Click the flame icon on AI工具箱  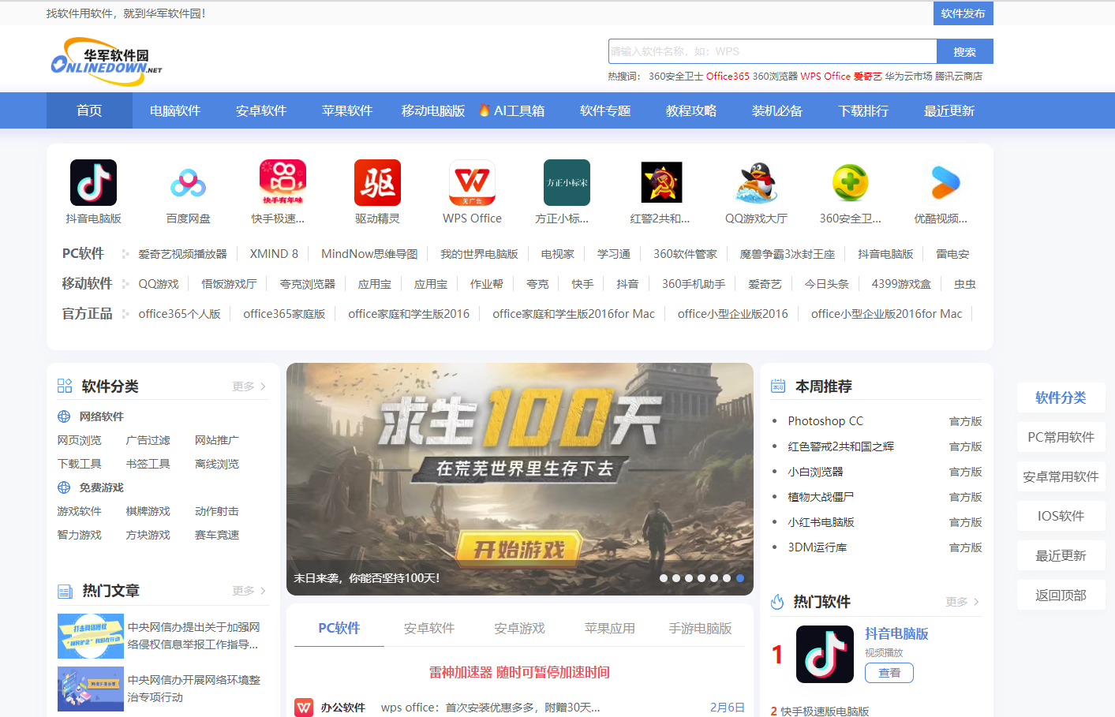tap(485, 110)
